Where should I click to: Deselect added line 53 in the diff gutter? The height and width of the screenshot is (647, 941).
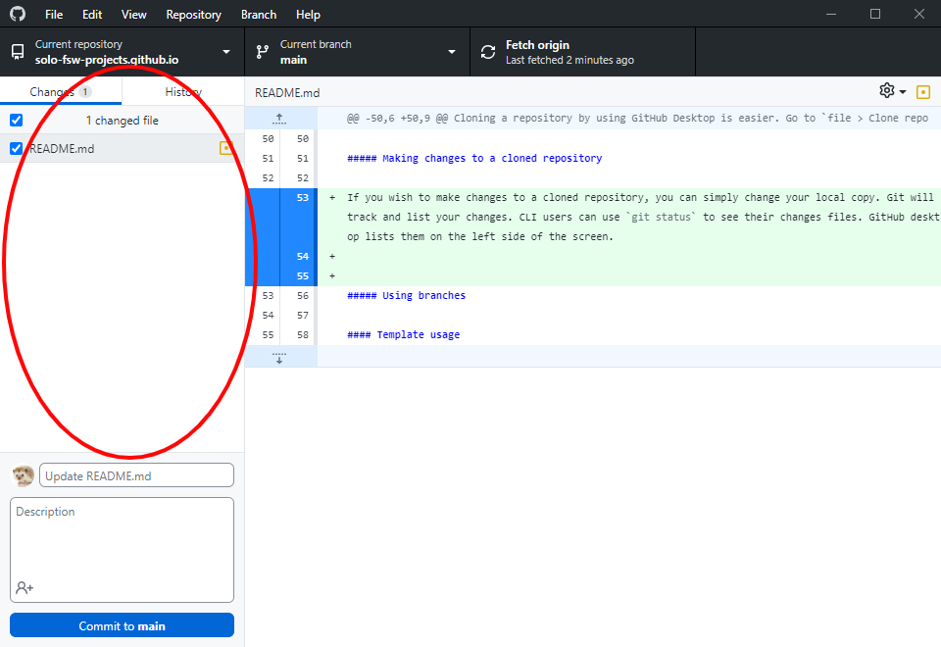[298, 198]
